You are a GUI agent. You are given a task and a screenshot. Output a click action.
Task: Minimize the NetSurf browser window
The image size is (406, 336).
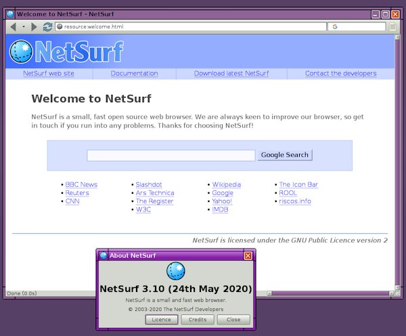376,14
